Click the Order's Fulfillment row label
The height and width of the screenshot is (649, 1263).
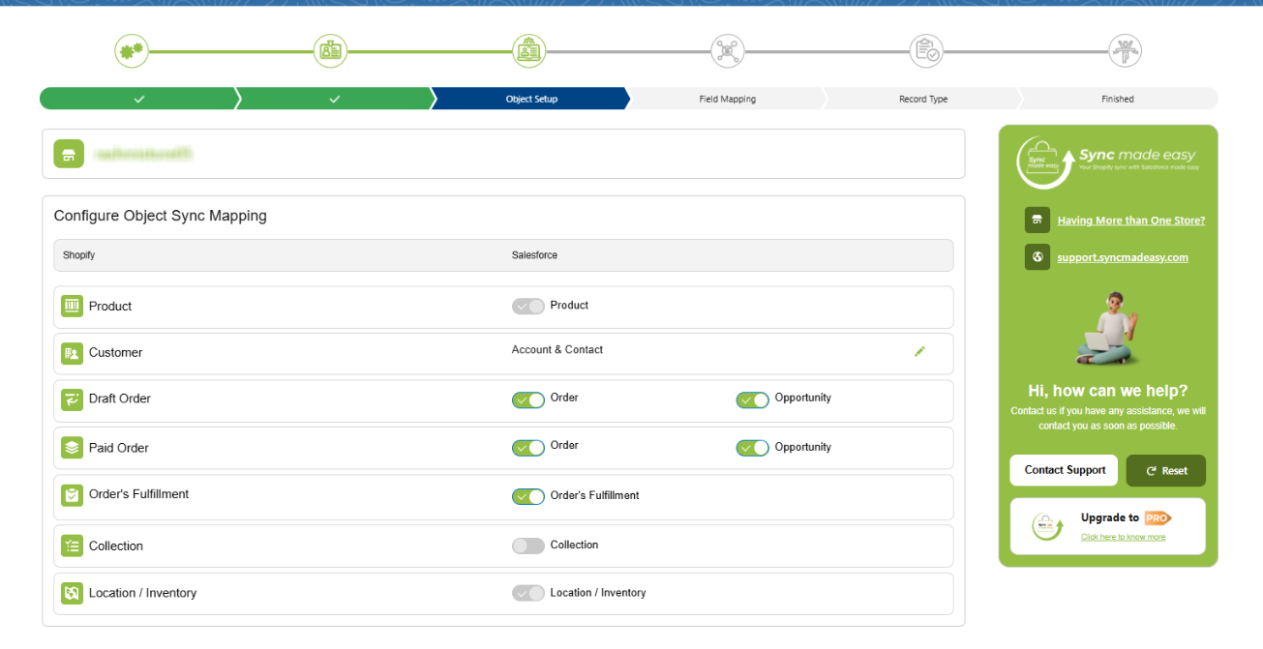(x=139, y=494)
